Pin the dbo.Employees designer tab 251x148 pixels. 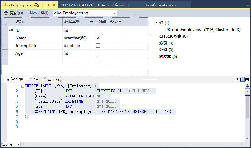(x=48, y=5)
